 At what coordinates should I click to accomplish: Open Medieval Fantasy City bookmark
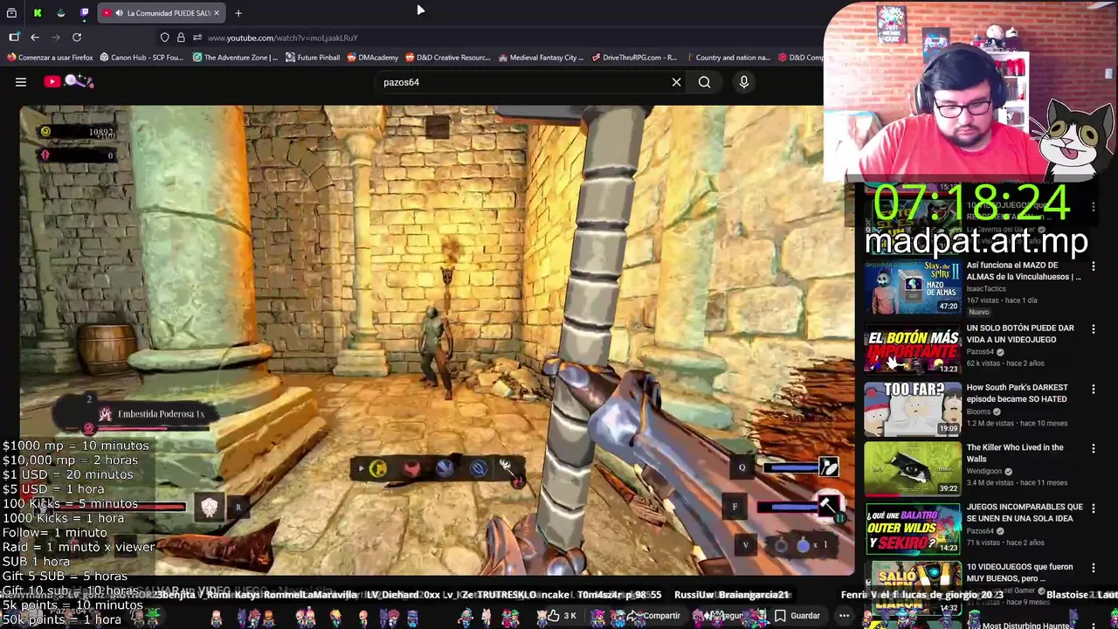[x=541, y=58]
